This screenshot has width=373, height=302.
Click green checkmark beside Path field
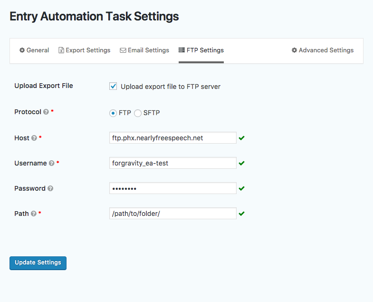point(242,214)
